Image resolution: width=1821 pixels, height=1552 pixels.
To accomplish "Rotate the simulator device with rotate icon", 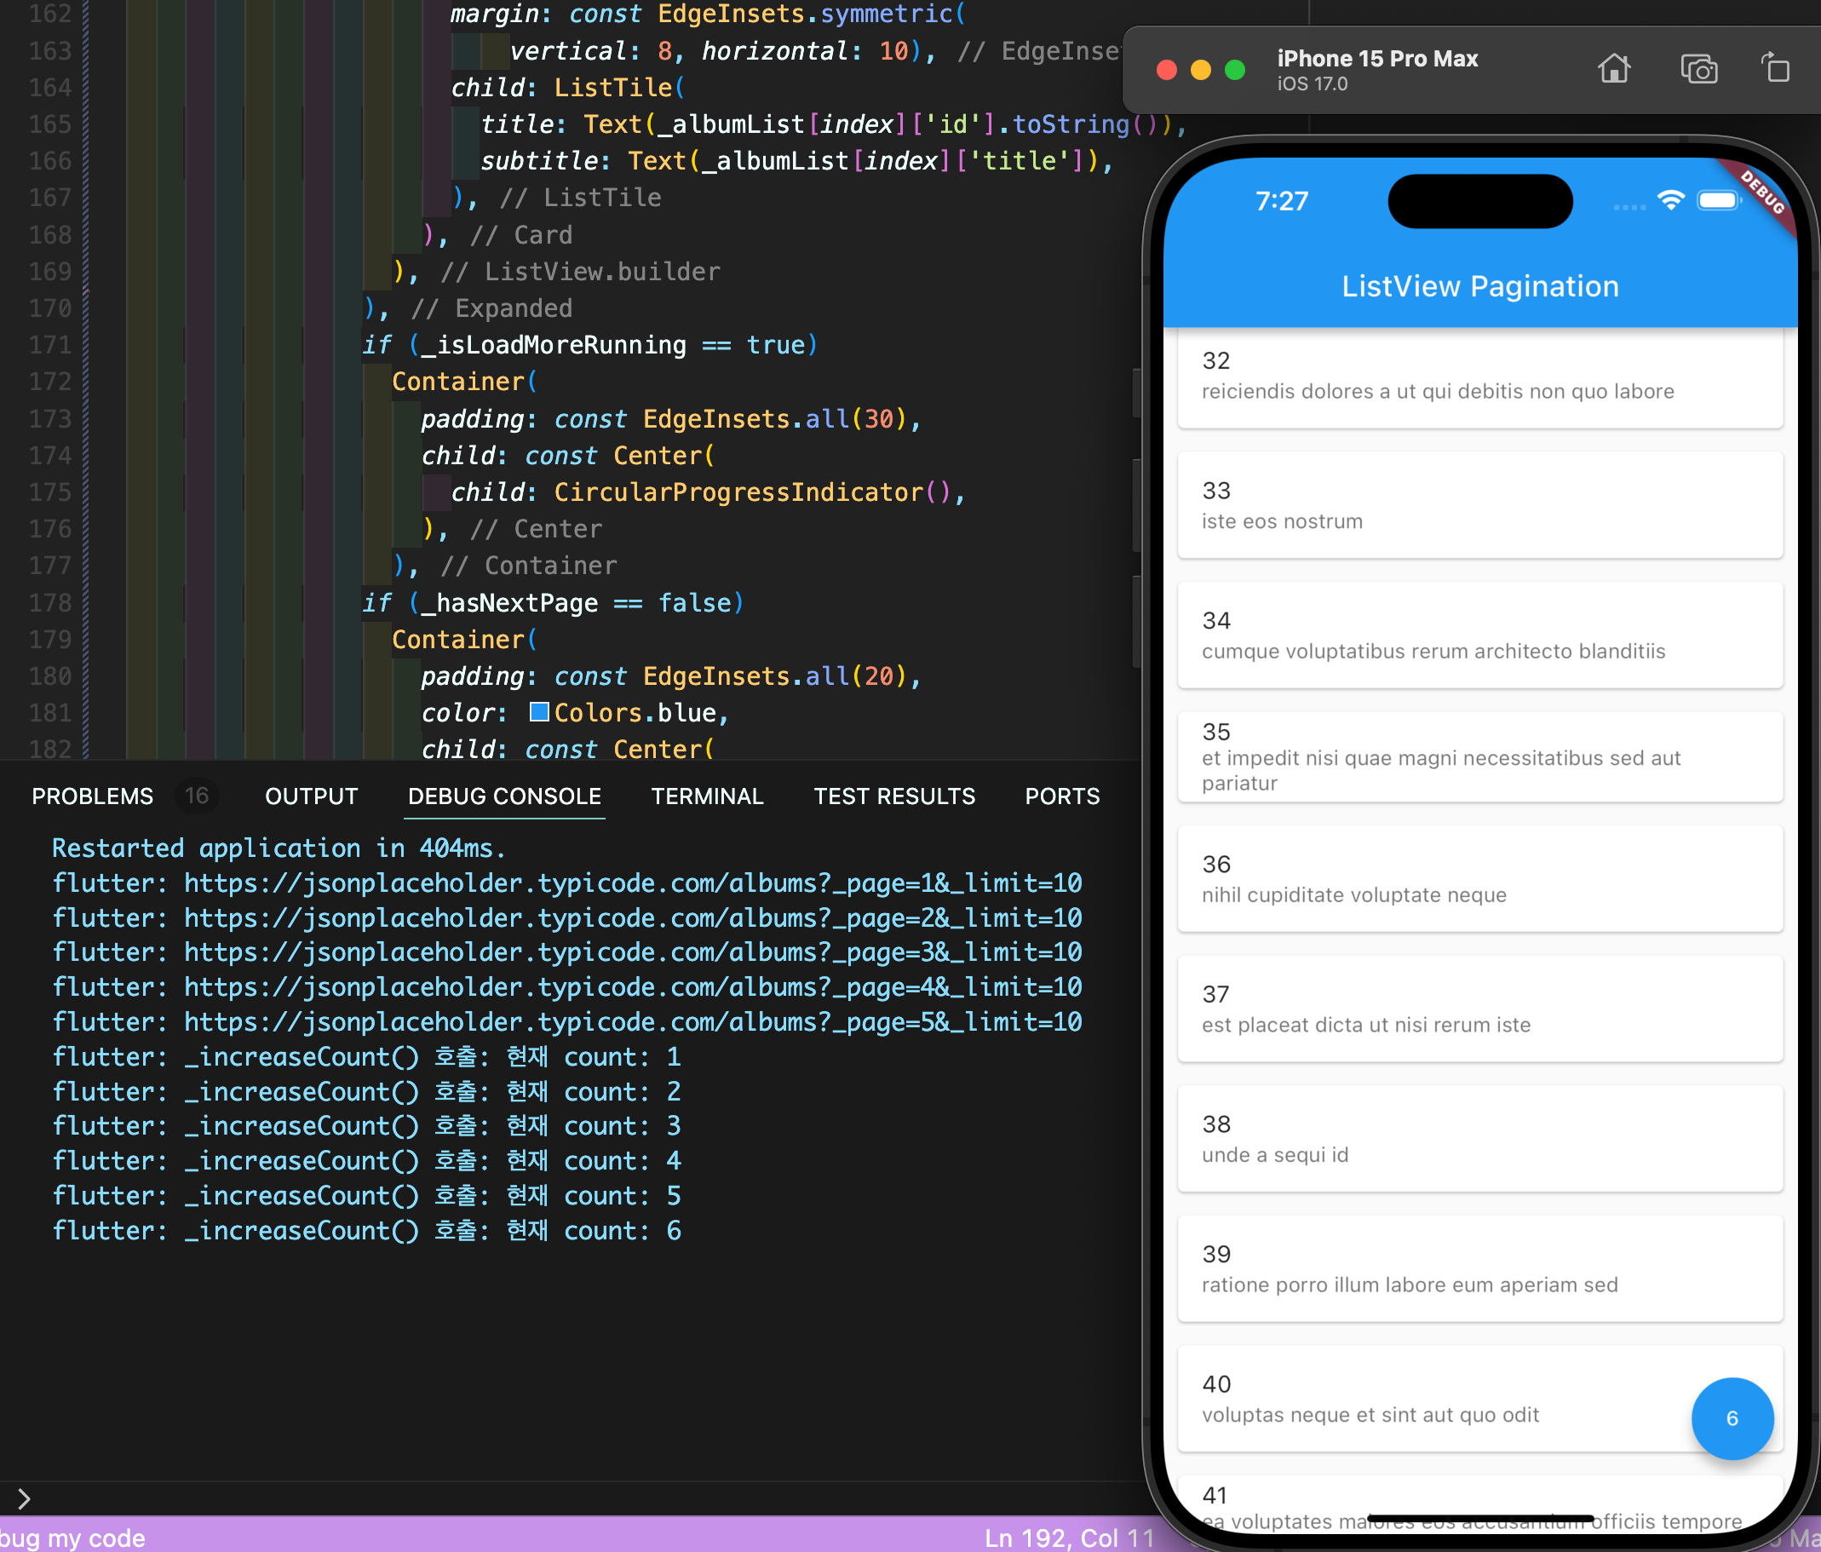I will [1775, 67].
